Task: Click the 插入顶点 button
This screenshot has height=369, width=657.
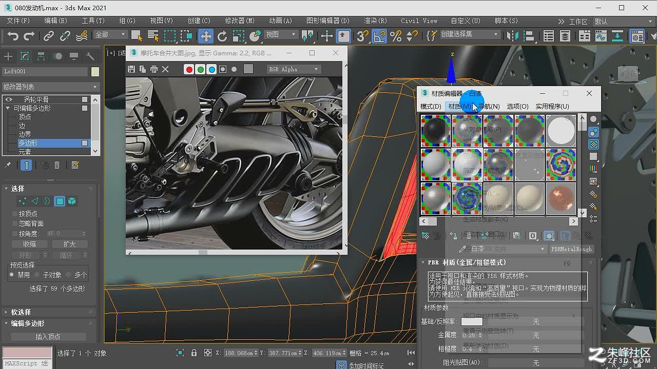Action: [48, 337]
